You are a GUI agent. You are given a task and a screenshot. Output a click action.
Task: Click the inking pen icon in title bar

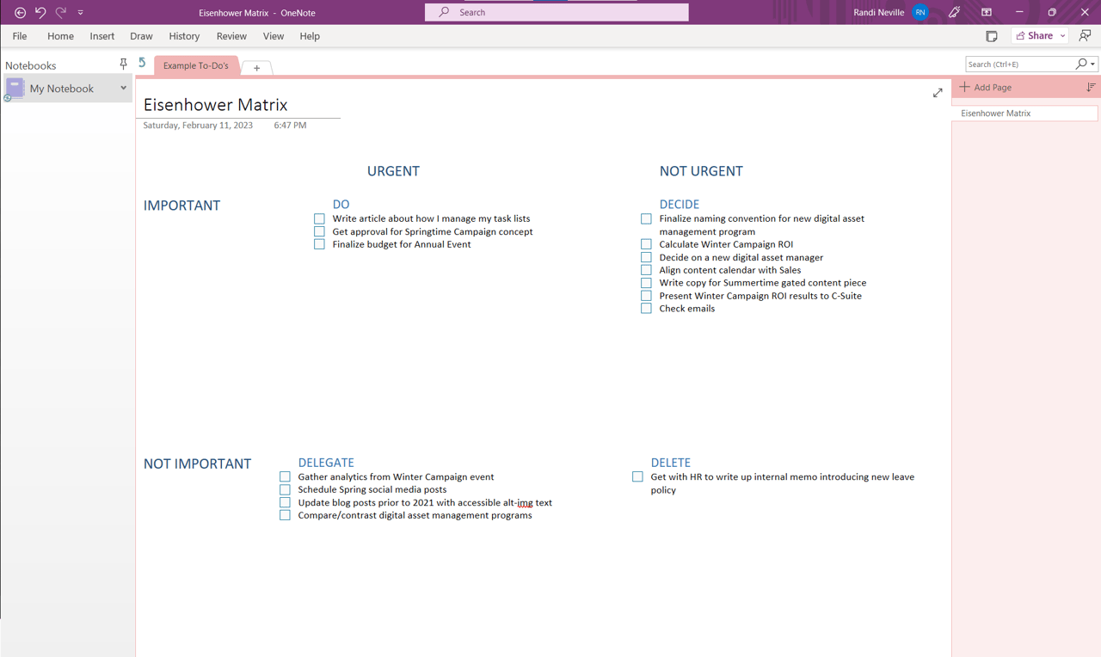pos(953,12)
